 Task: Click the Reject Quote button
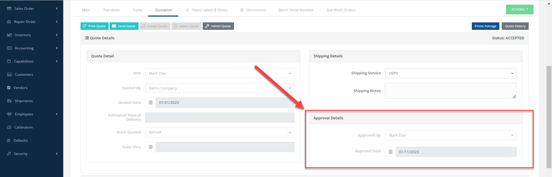click(187, 26)
